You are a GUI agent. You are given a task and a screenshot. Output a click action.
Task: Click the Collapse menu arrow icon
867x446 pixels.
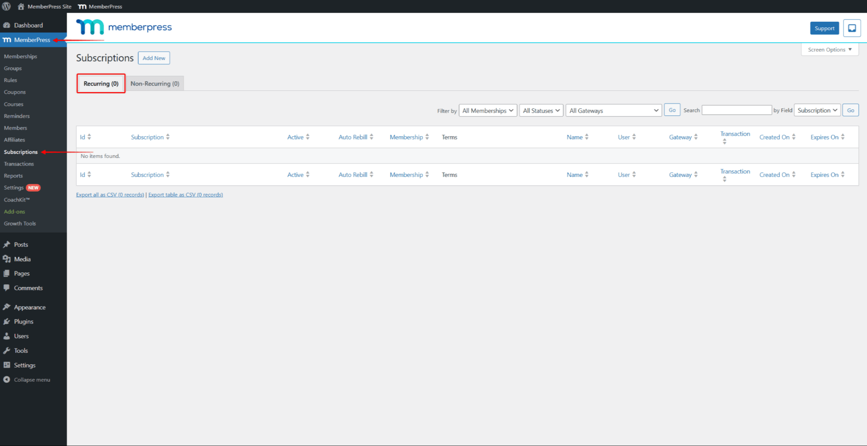7,379
